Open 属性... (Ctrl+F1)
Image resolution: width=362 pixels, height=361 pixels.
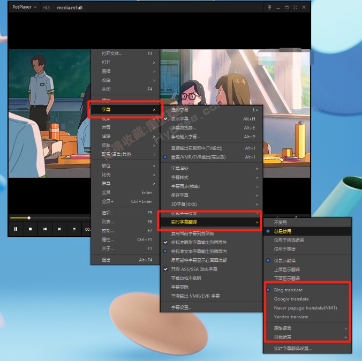point(125,240)
